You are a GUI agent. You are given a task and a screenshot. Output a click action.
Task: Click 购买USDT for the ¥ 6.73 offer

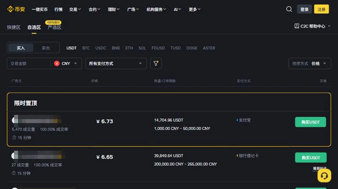tap(310, 122)
